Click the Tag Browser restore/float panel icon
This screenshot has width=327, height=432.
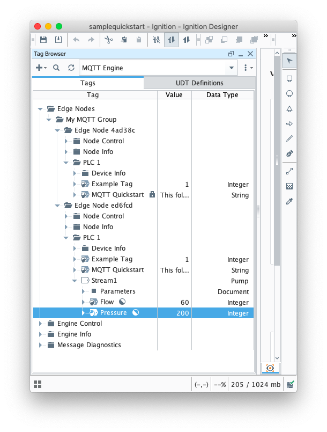point(231,54)
